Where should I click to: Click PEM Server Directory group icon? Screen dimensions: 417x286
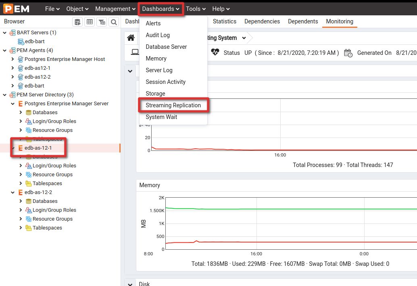pos(12,95)
